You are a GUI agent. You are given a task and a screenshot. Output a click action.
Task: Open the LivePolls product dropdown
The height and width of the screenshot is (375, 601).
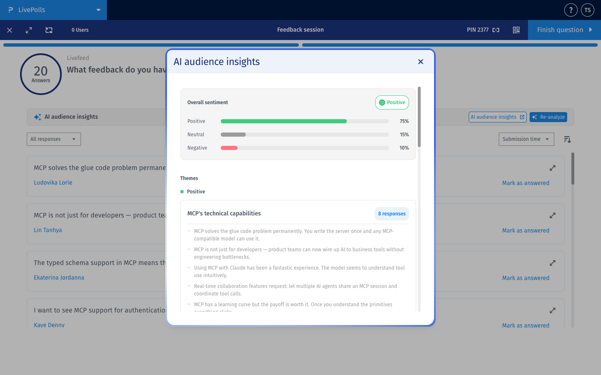pyautogui.click(x=53, y=10)
